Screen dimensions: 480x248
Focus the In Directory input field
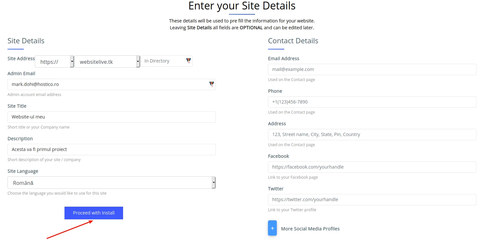pos(163,61)
